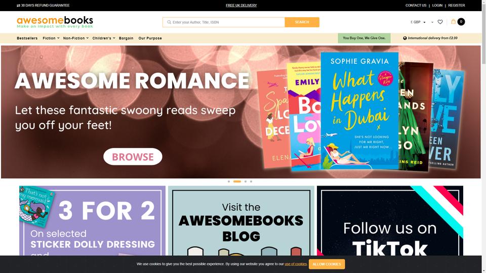
Task: Open the Bestsellers menu item
Action: click(27, 38)
